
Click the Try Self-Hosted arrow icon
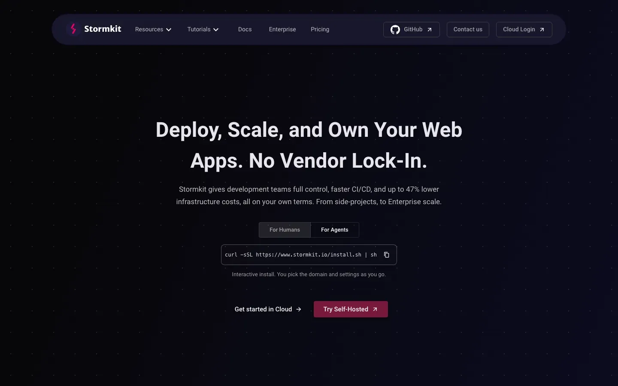[x=375, y=309]
